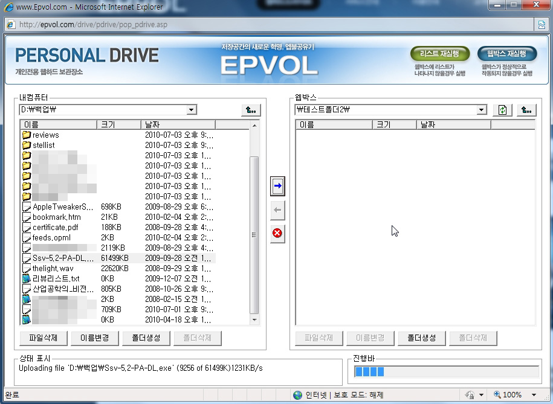
Task: Click the local 폴더생성 button
Action: point(146,338)
